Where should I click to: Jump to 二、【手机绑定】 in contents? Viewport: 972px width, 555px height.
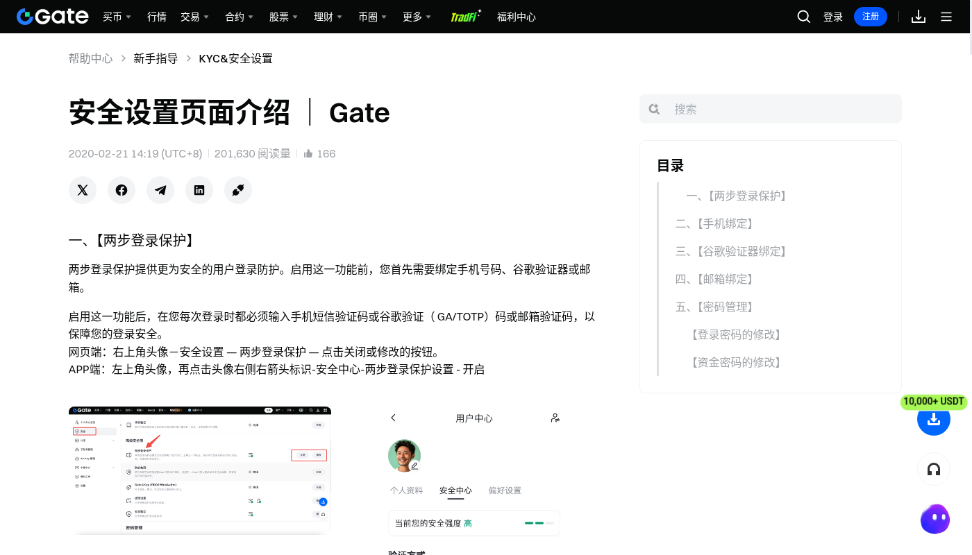pyautogui.click(x=717, y=223)
